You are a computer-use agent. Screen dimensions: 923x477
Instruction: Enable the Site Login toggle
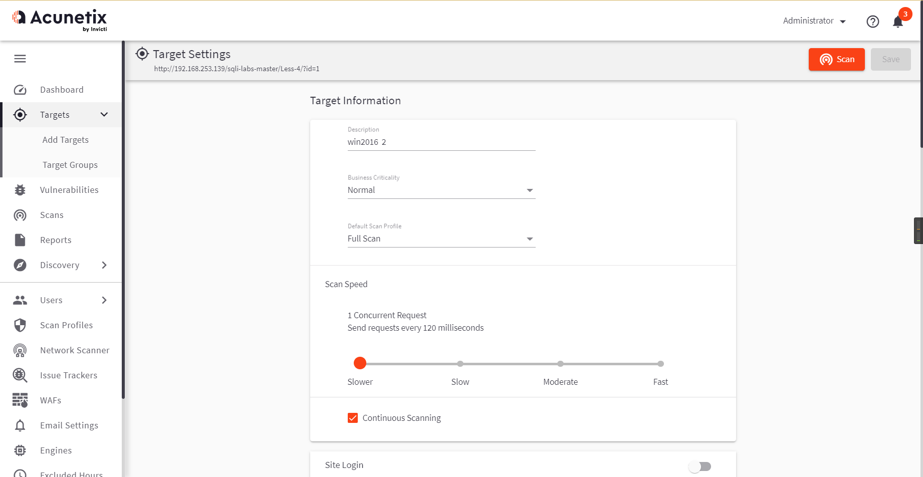pos(700,466)
